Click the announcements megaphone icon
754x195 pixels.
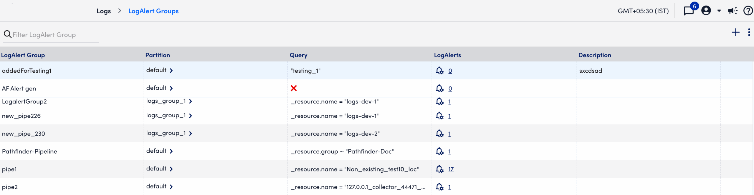[732, 11]
